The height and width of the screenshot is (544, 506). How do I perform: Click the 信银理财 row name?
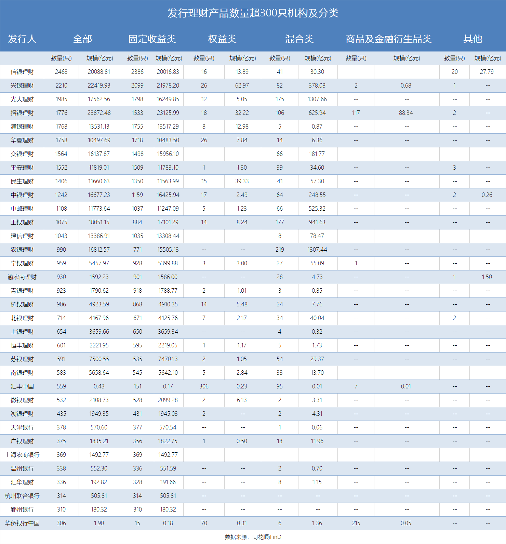22,72
